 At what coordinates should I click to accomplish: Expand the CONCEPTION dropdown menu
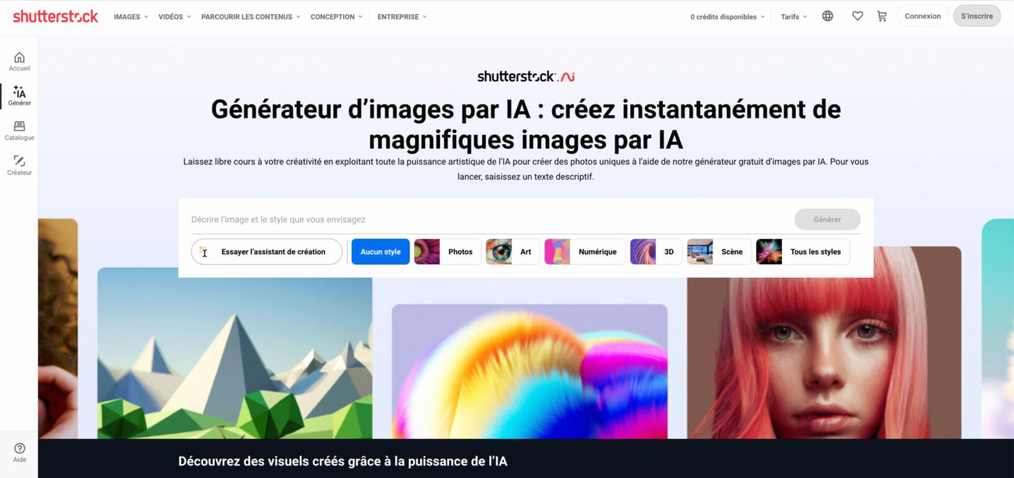pyautogui.click(x=336, y=17)
